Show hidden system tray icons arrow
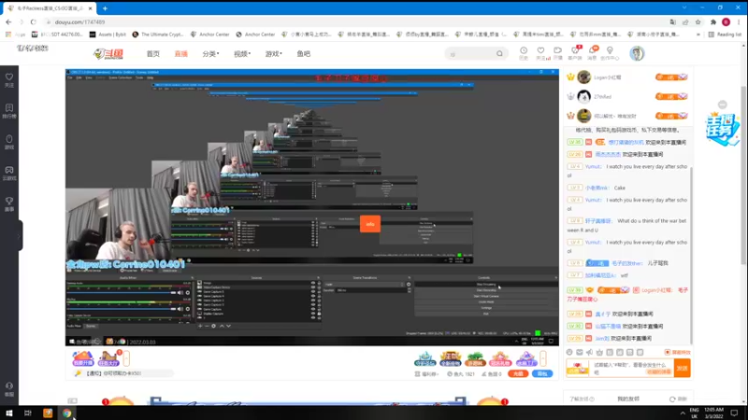748x420 pixels. click(x=683, y=413)
